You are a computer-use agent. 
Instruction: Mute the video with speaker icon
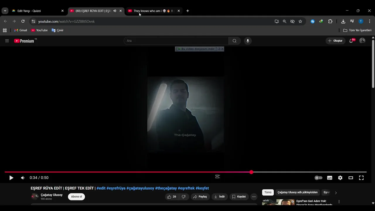tap(23, 178)
